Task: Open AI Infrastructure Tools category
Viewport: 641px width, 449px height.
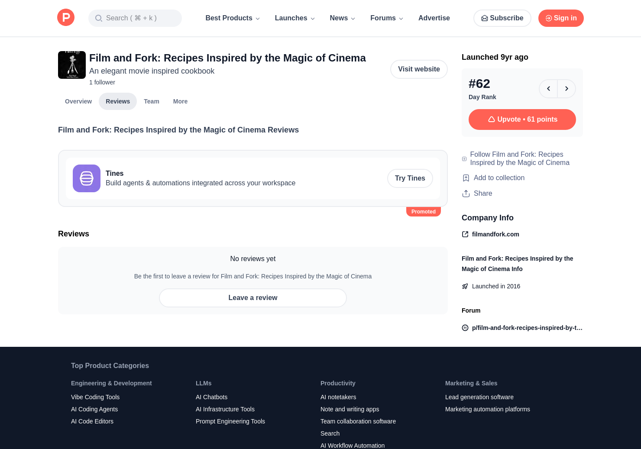Action: pyautogui.click(x=225, y=409)
